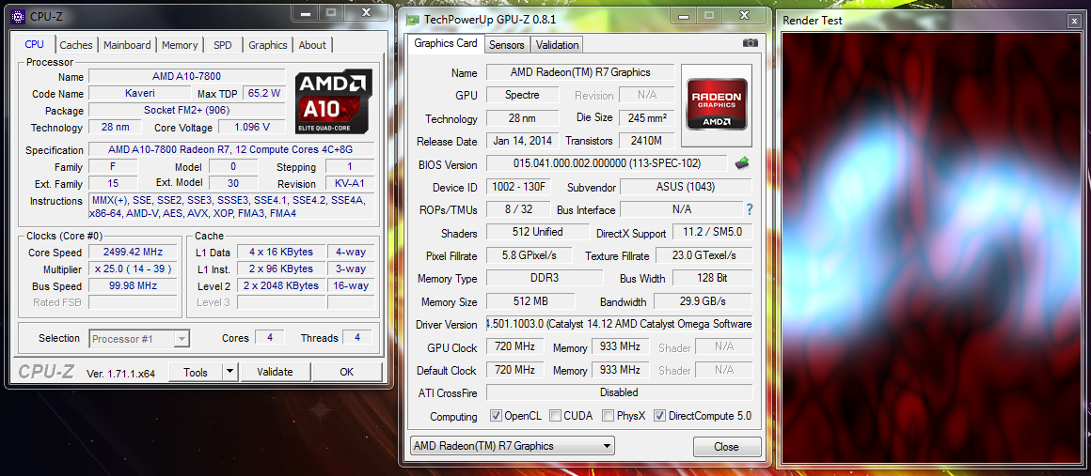Switch to the About tab
The height and width of the screenshot is (476, 1091).
point(312,44)
